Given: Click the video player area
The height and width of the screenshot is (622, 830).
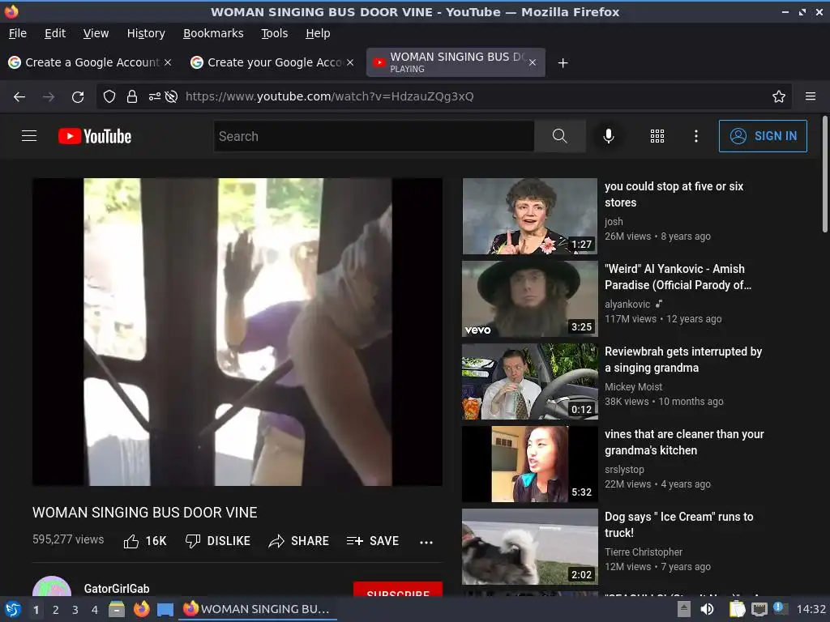Looking at the screenshot, I should click(237, 331).
